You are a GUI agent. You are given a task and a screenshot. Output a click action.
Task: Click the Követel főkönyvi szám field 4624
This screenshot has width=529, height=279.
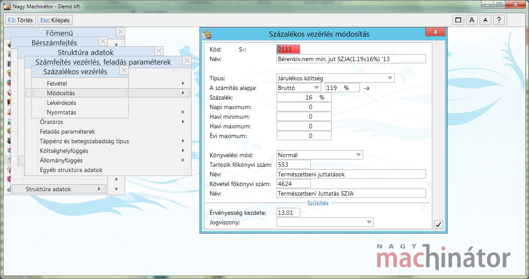point(293,184)
